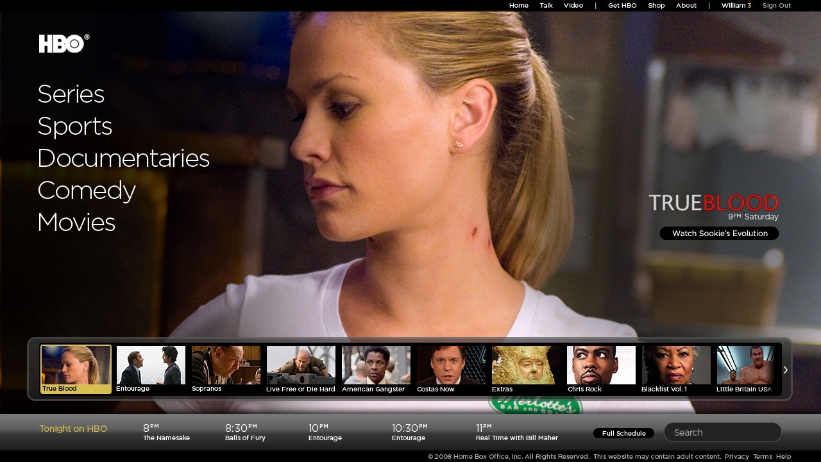Screen dimensions: 821x462
Task: Click the Tonight on HBO label
Action: (x=73, y=429)
